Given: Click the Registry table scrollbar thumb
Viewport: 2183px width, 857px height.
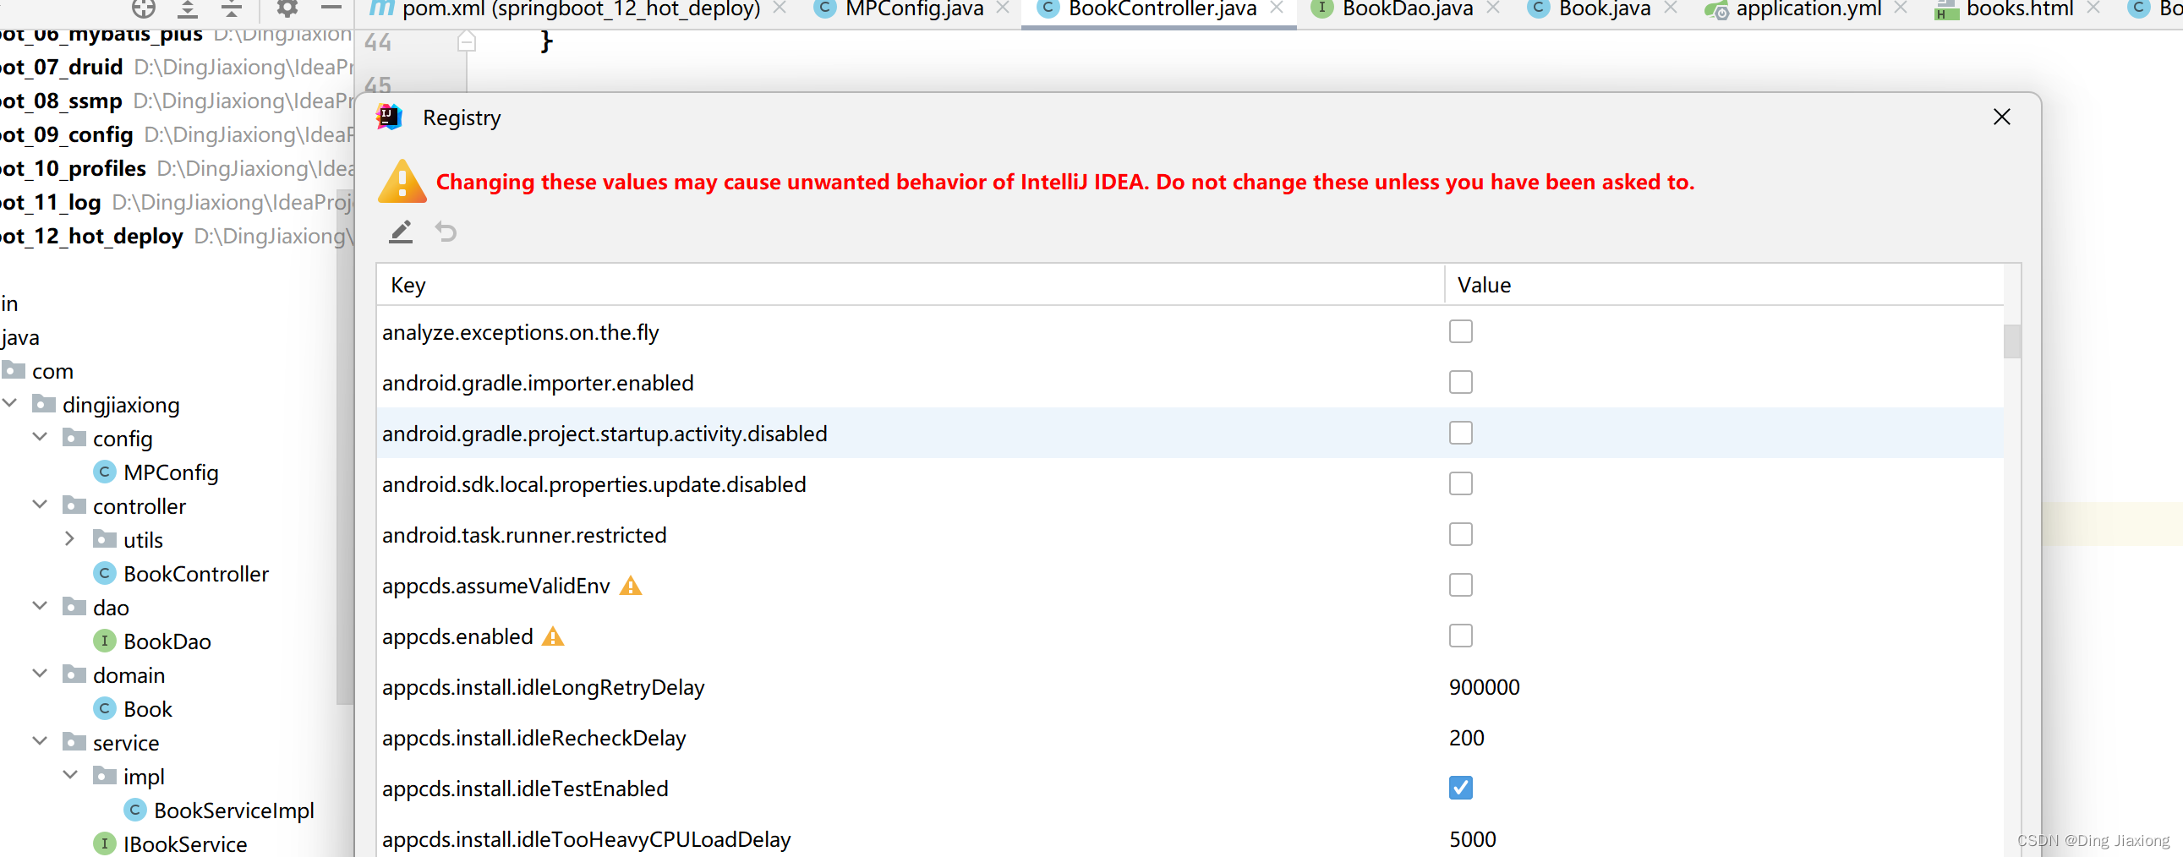Looking at the screenshot, I should [2012, 342].
